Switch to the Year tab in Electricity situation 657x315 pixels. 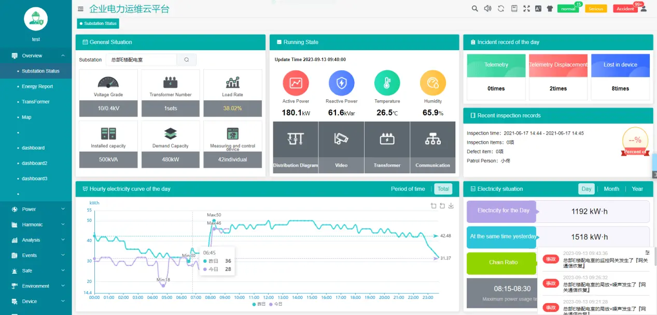[637, 189]
